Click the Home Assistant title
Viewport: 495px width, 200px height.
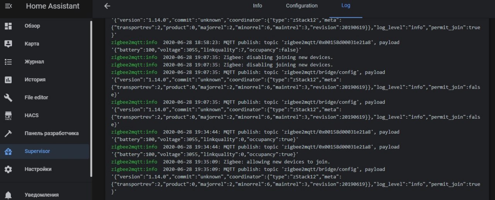pos(53,6)
